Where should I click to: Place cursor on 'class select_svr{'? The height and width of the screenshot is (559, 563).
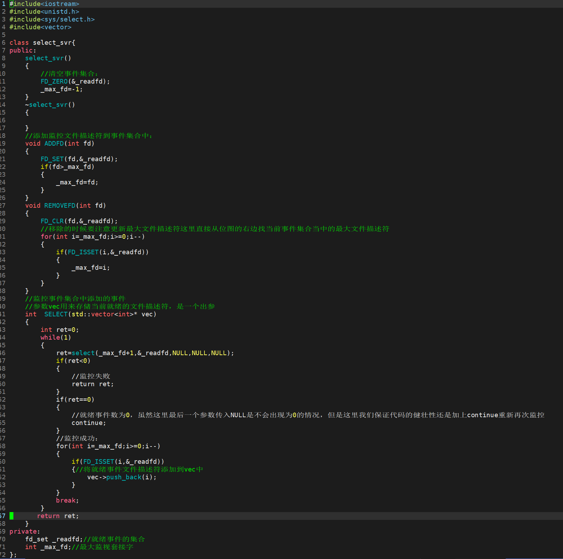tap(42, 43)
